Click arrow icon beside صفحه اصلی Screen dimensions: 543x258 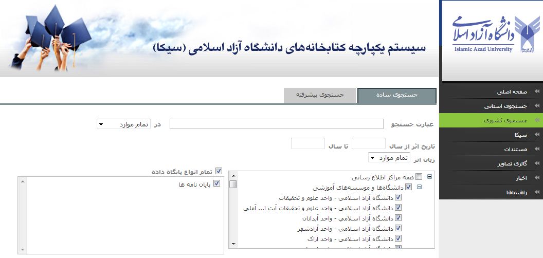pos(537,91)
